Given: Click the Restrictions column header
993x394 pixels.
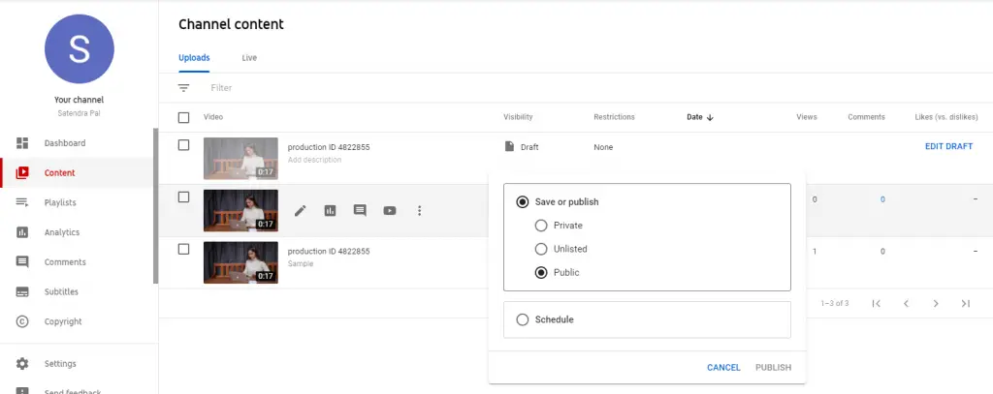Looking at the screenshot, I should click(614, 117).
